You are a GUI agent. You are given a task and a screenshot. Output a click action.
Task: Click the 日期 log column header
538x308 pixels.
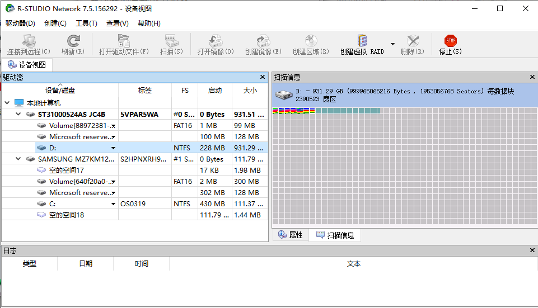tap(86, 263)
